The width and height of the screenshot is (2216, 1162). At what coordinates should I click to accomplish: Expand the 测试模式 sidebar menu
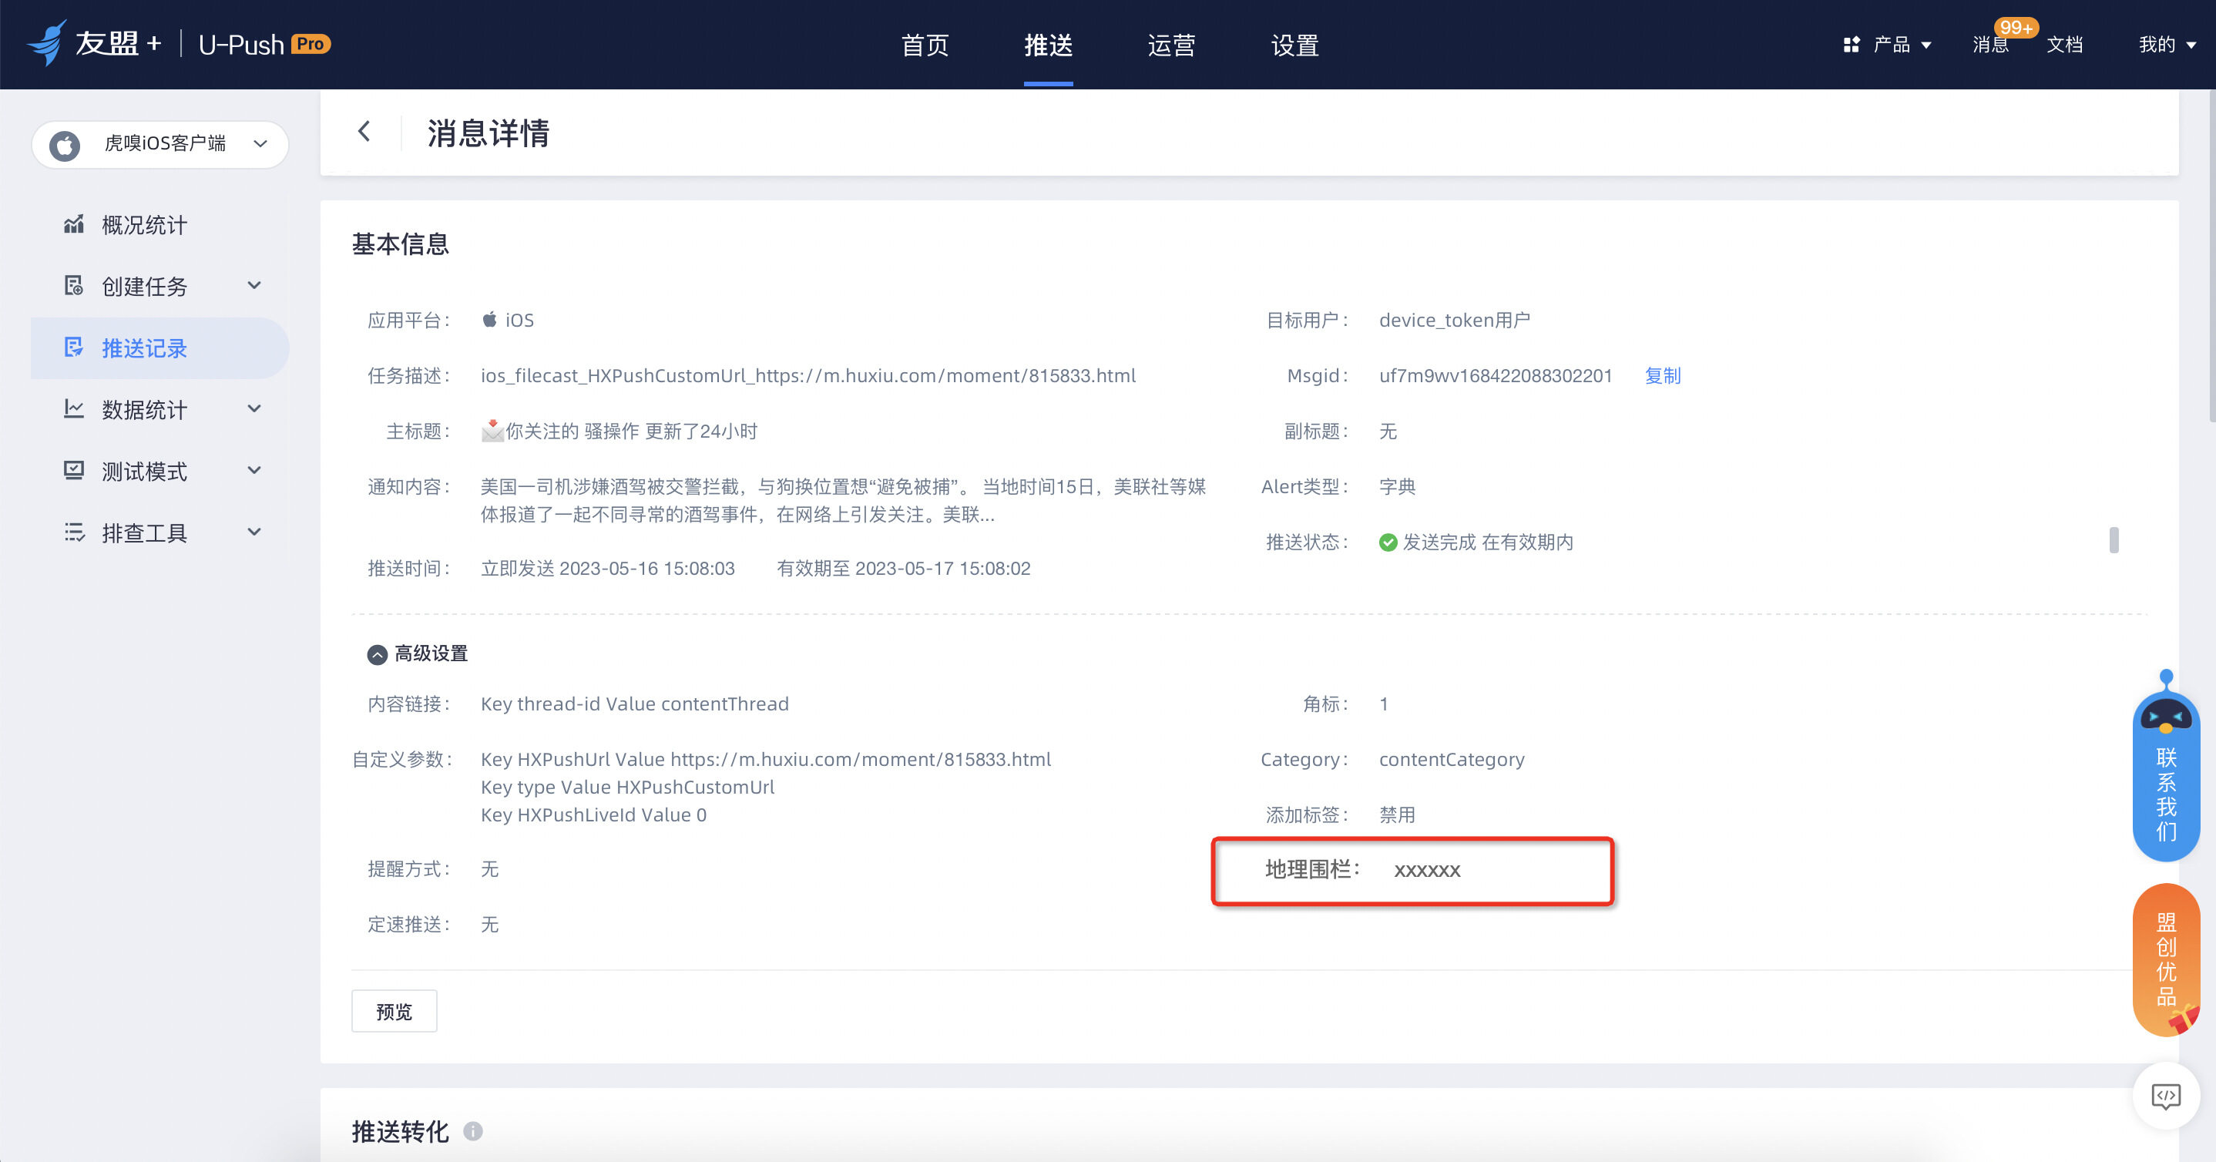pyautogui.click(x=253, y=471)
